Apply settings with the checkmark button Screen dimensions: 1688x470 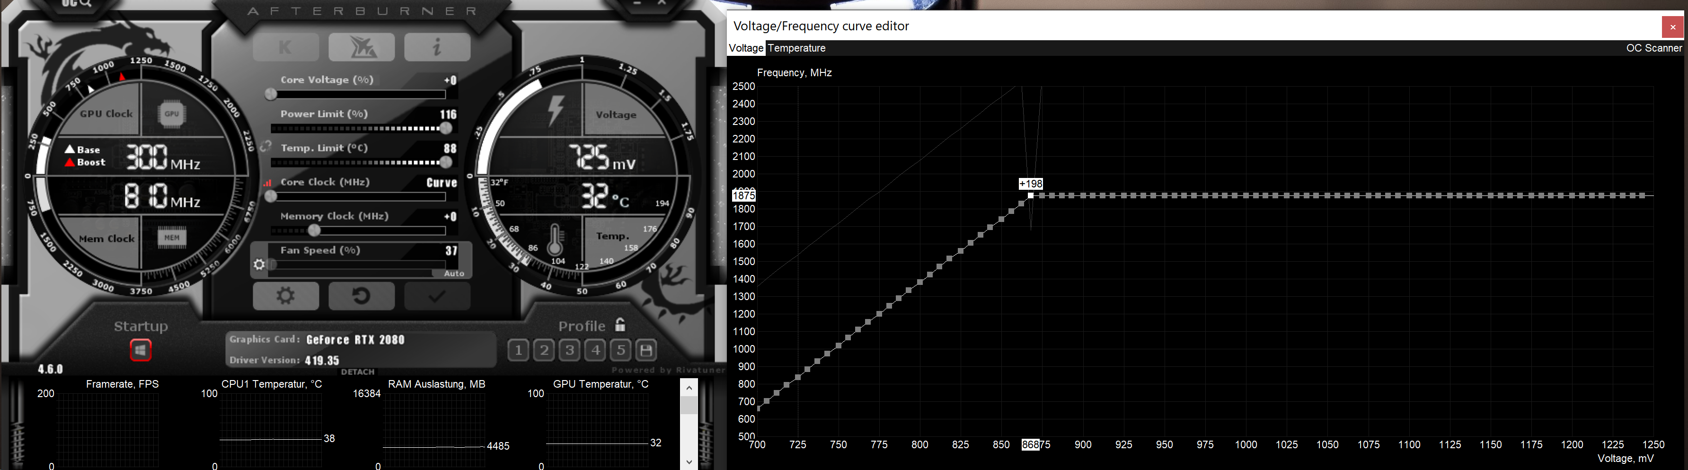[x=437, y=296]
